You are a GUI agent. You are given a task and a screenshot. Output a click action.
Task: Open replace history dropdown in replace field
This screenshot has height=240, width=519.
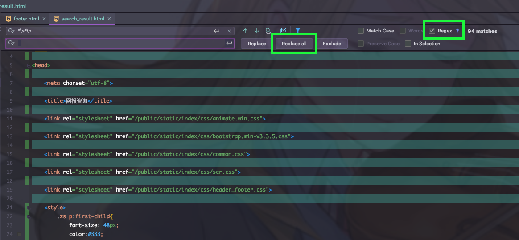(11, 43)
